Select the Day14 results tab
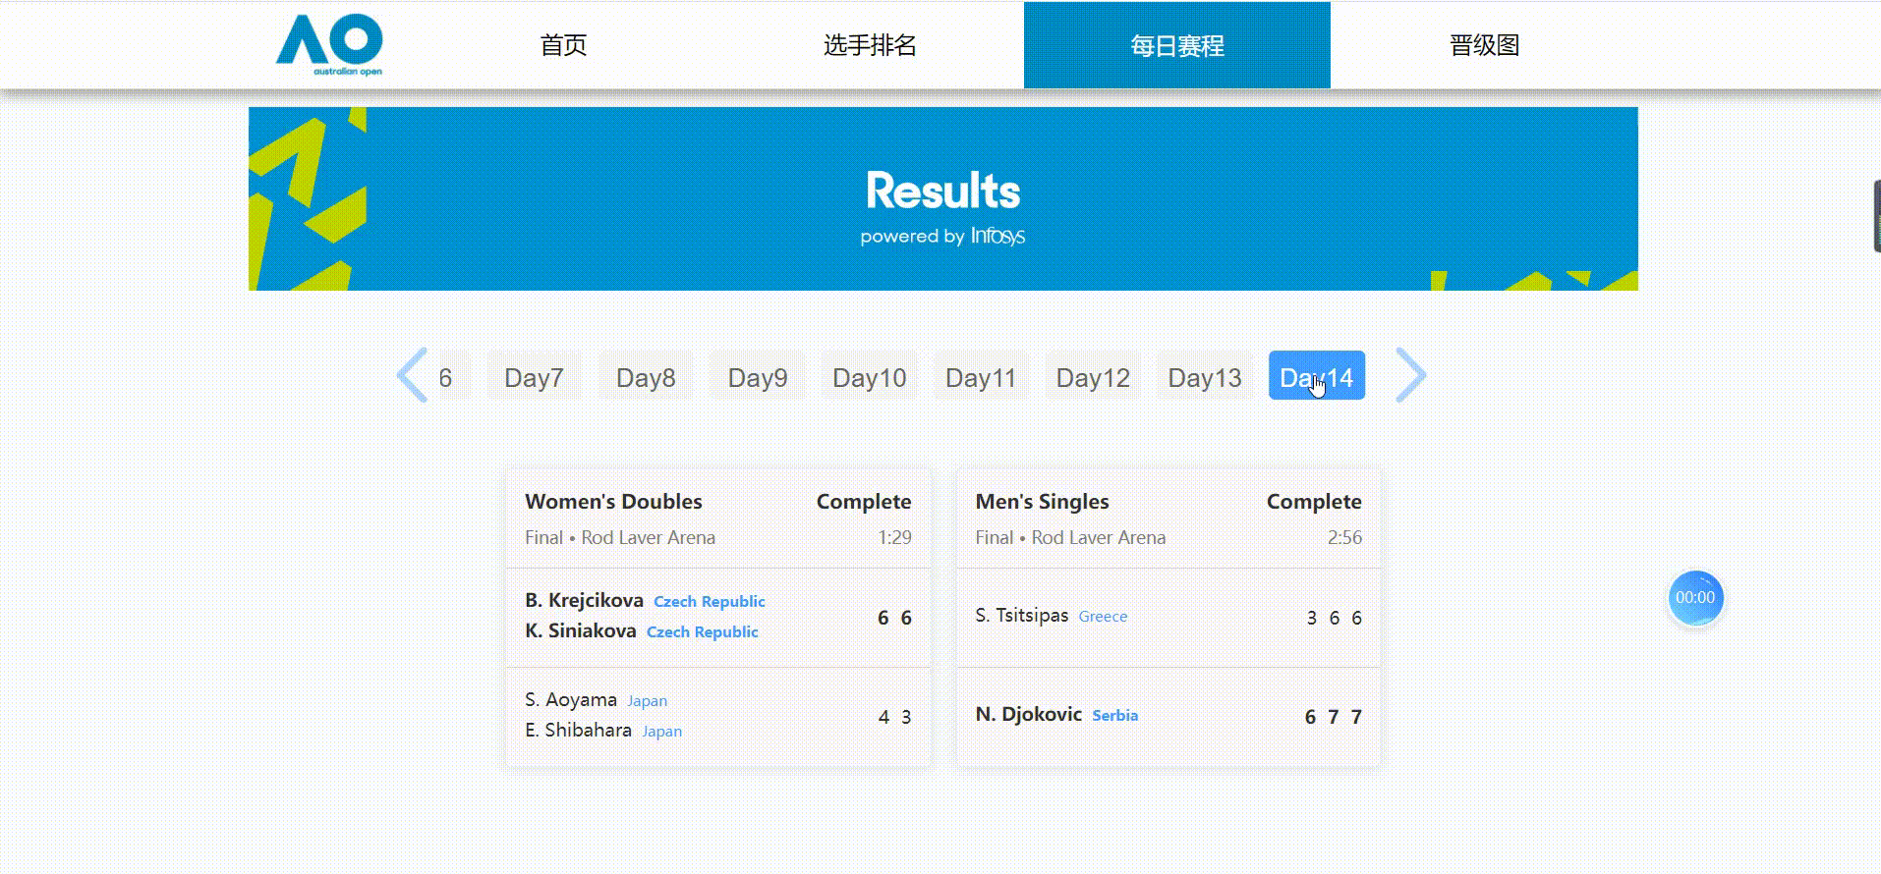 [x=1317, y=375]
